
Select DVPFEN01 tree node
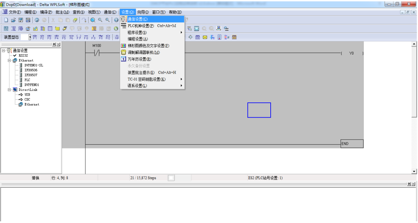[x=32, y=85]
